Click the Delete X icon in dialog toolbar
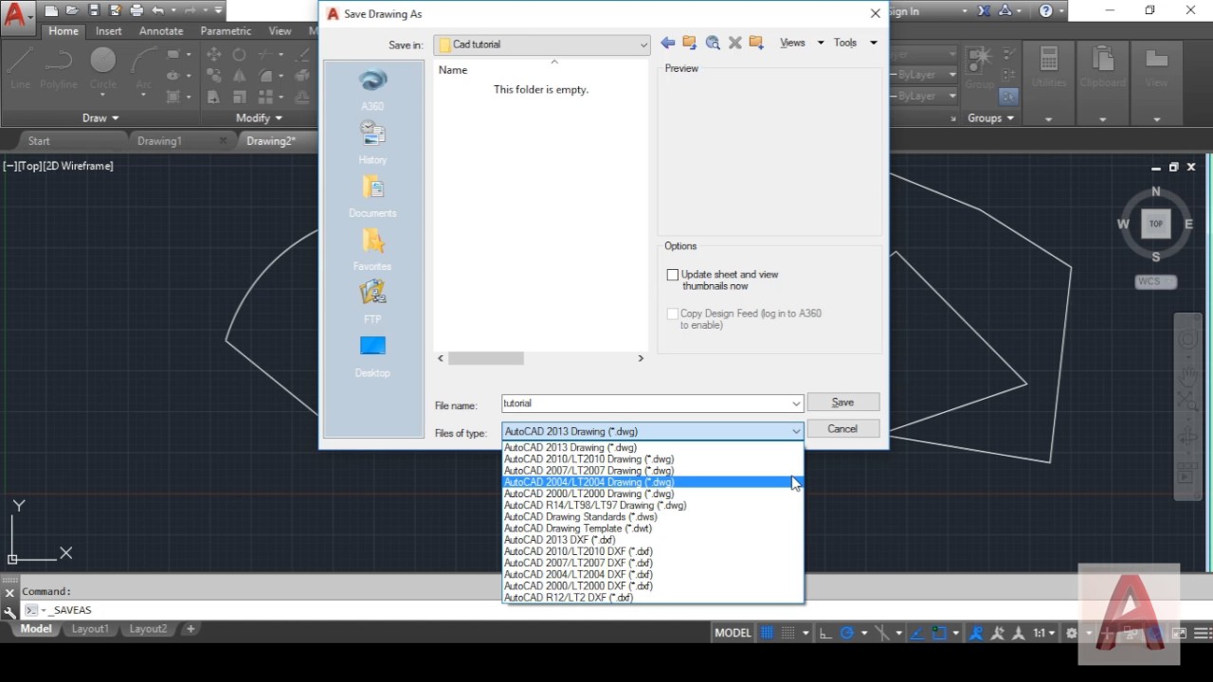This screenshot has height=682, width=1213. [734, 43]
